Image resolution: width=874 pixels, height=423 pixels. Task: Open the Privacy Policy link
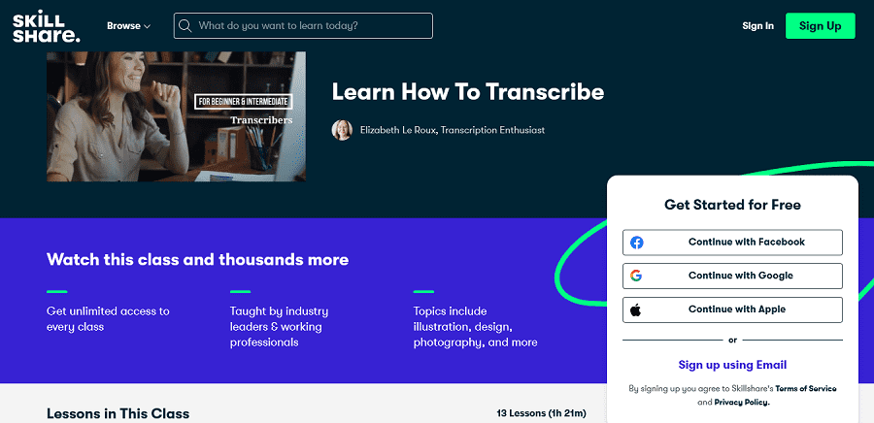(x=742, y=402)
